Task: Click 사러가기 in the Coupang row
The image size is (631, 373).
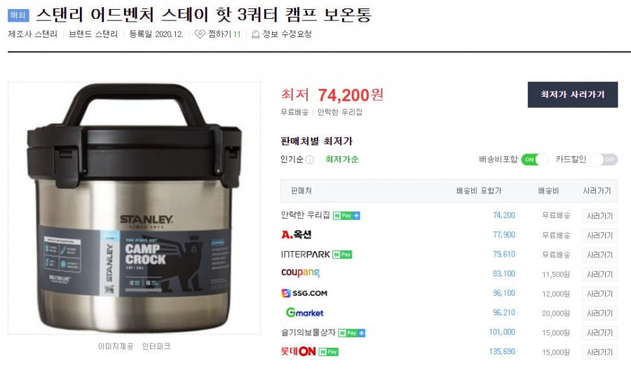Action: (599, 274)
